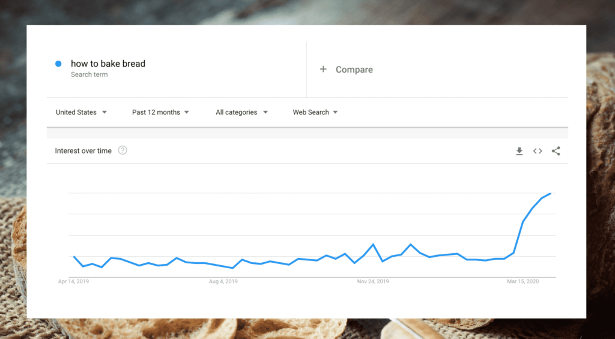This screenshot has height=339, width=615.
Task: Select the Apr 14, 2019 axis label
Action: coord(73,281)
